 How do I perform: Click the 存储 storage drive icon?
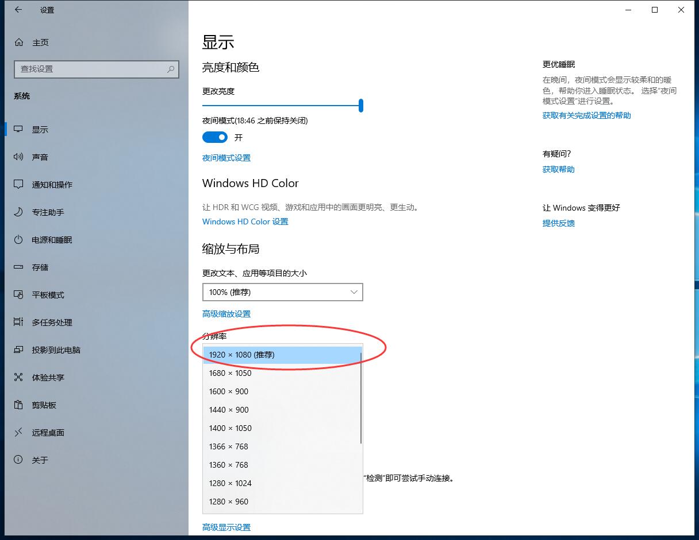[19, 267]
